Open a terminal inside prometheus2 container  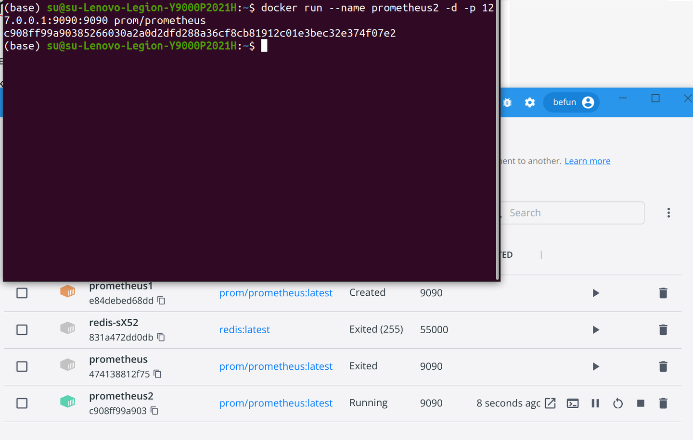click(573, 403)
